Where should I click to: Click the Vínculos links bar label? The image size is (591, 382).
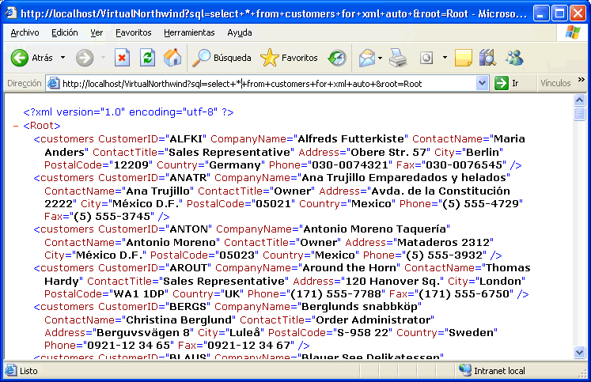pos(555,83)
